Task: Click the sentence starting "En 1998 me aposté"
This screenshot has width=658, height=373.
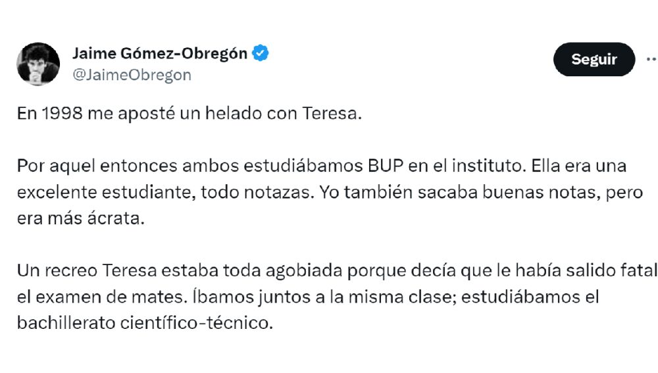Action: (190, 114)
